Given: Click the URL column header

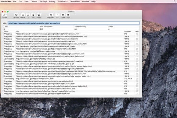Looking at the screenshot, I should point(17,31).
